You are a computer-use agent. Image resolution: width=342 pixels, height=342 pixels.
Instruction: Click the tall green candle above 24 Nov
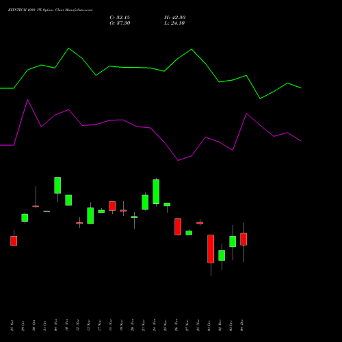click(156, 192)
